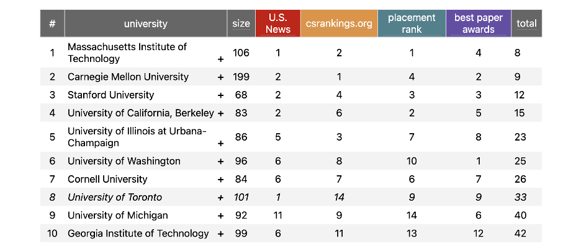The image size is (581, 244).
Task: Expand Massachusetts Institute of Technology plus icon
Action: pos(220,59)
